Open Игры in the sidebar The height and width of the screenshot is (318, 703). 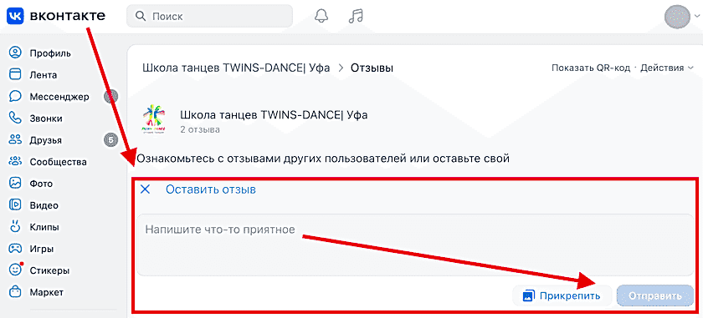click(x=42, y=249)
